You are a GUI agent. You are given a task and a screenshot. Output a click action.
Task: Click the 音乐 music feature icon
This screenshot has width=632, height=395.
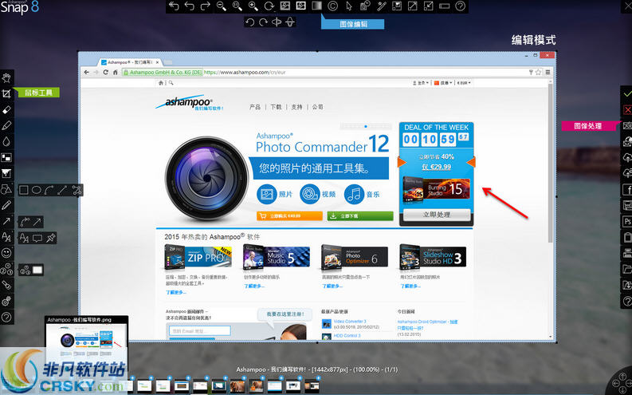point(354,194)
